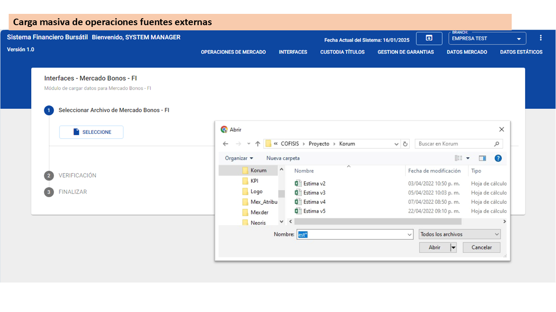Image resolution: width=556 pixels, height=312 pixels.
Task: Open the three-dot vertical menu
Action: click(541, 38)
